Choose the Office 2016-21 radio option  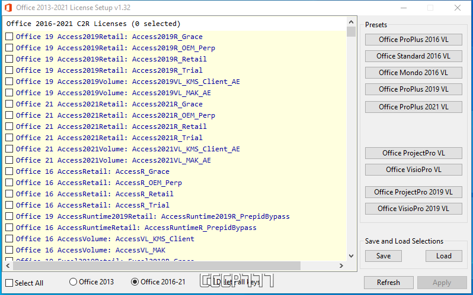coord(135,282)
